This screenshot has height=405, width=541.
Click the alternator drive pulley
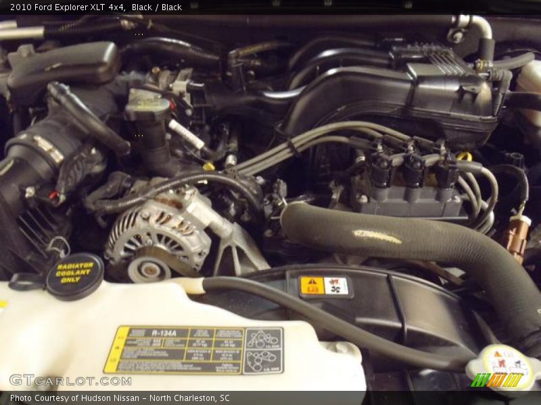click(x=149, y=269)
